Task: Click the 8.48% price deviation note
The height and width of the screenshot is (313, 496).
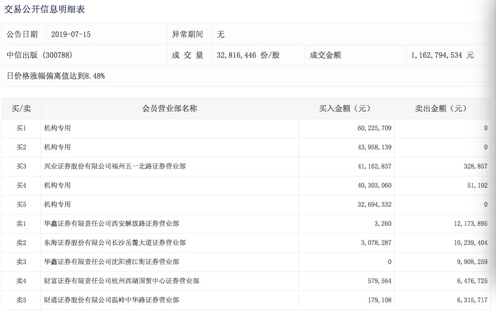Action: 56,75
